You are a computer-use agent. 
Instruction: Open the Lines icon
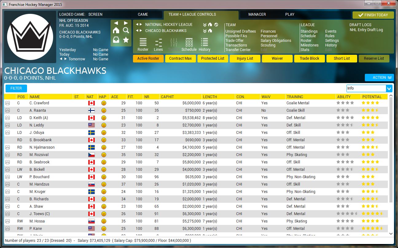[x=158, y=45]
